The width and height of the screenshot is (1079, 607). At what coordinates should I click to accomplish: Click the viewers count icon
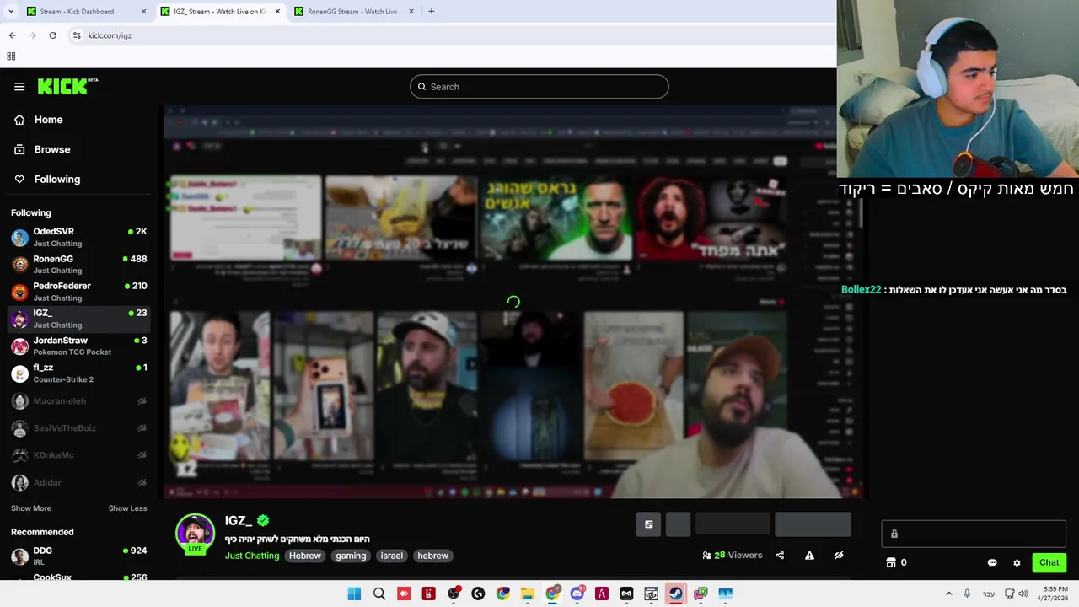pyautogui.click(x=706, y=556)
